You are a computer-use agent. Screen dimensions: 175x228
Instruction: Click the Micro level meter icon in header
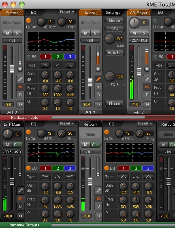click(99, 13)
